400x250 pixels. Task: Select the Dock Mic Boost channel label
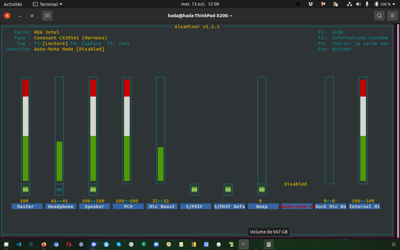pos(331,207)
